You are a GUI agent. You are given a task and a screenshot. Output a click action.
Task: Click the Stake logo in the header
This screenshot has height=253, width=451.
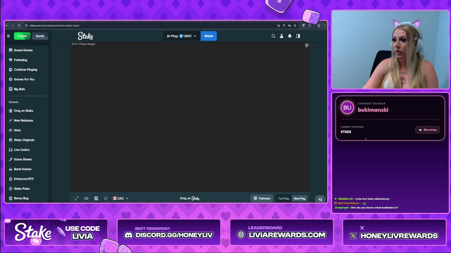85,36
